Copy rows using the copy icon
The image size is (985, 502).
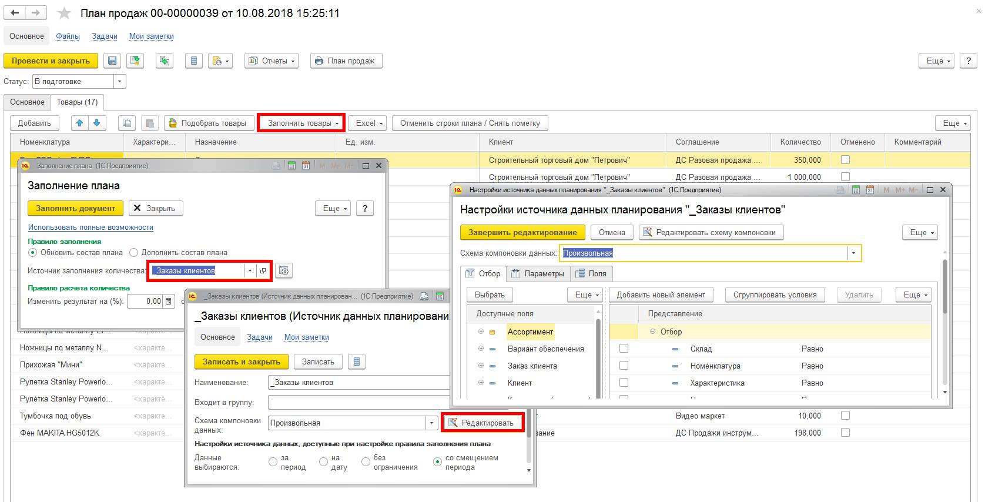[x=127, y=123]
